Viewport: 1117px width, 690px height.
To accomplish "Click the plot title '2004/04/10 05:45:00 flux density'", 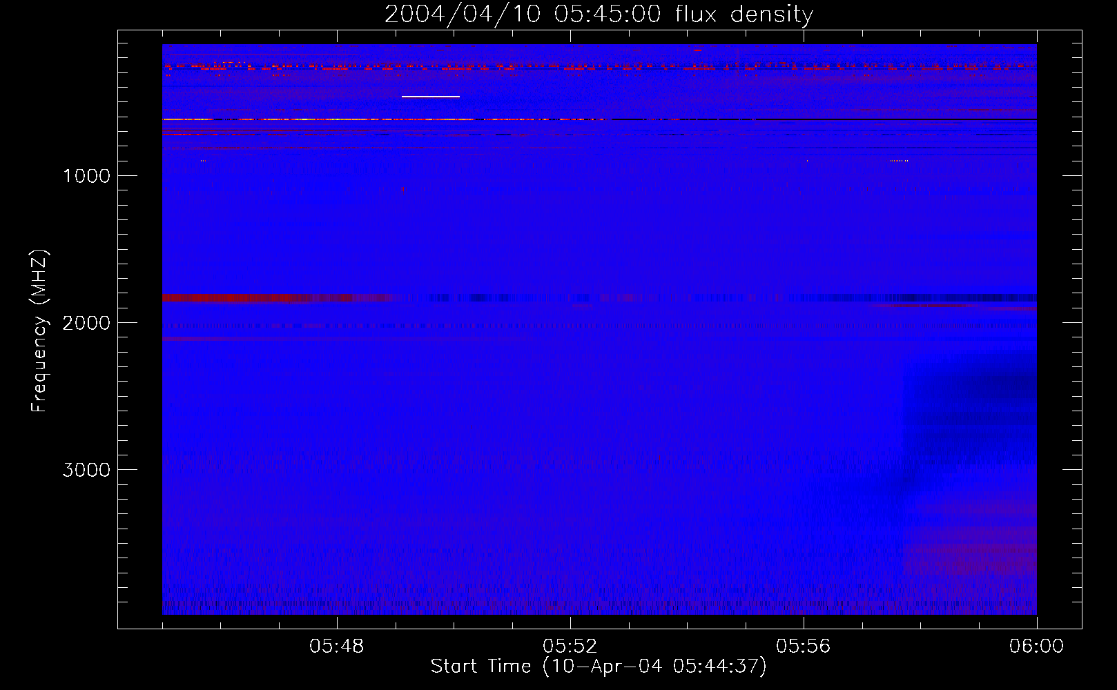I will pos(599,14).
